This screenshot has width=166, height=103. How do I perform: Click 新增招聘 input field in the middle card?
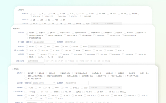coord(76,42)
